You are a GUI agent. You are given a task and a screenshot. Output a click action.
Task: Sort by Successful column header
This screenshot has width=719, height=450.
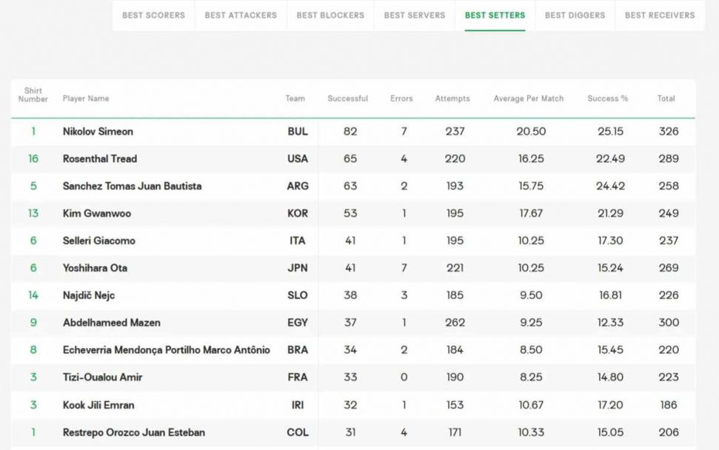click(x=347, y=98)
